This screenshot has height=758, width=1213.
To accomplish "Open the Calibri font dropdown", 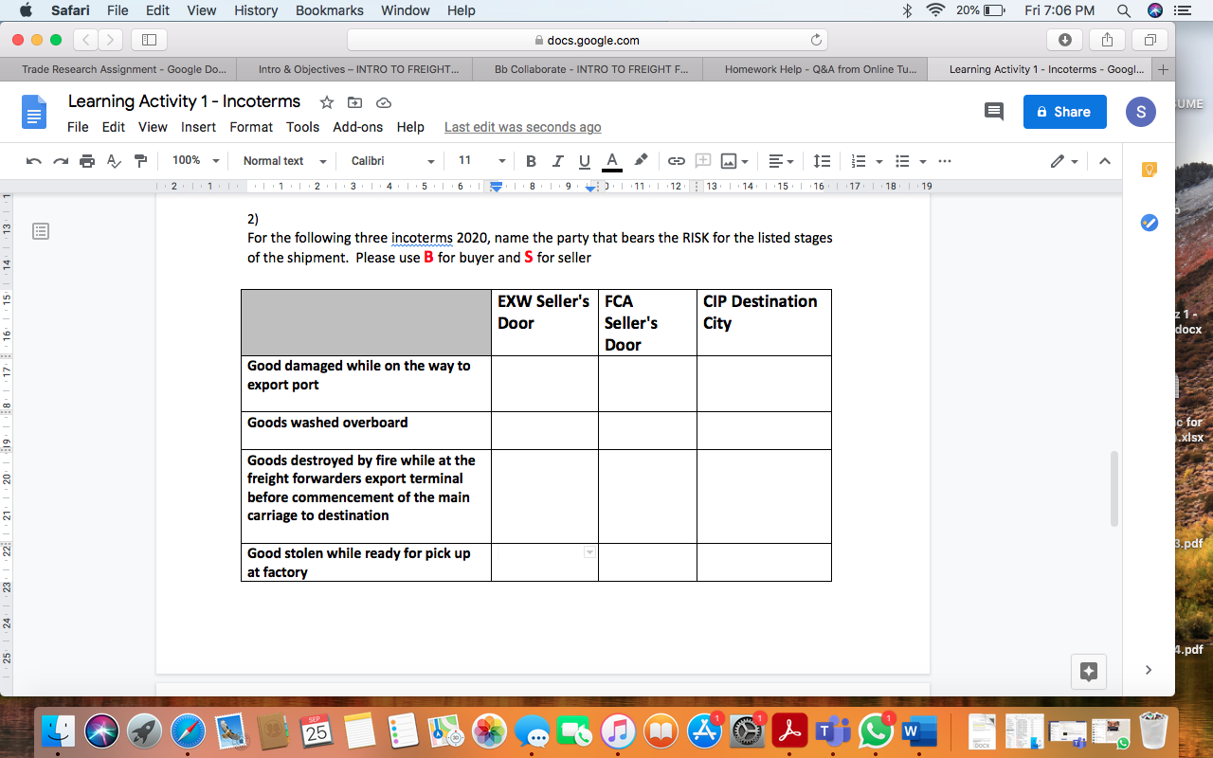I will coord(392,161).
